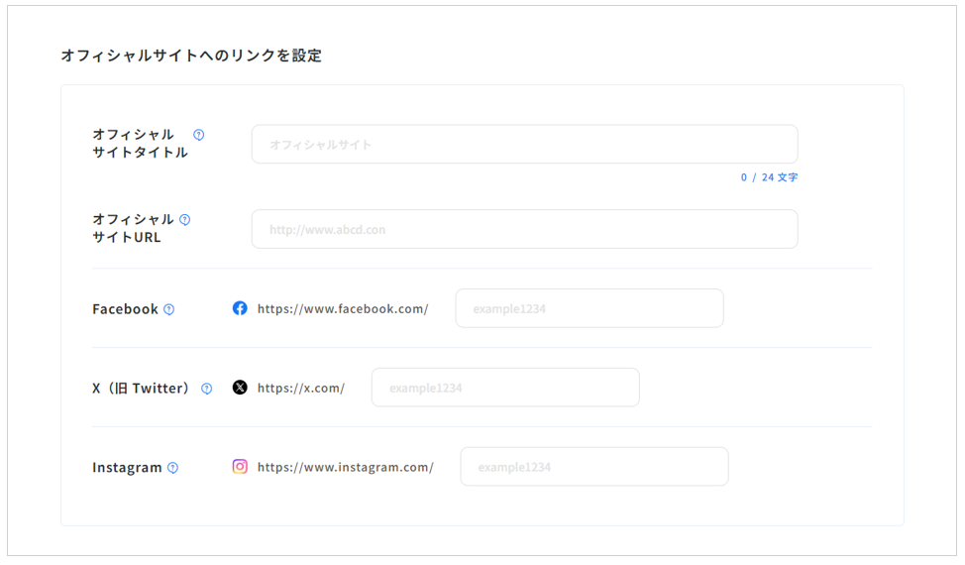Click the Instagram logo icon
This screenshot has height=565, width=965.
(240, 467)
